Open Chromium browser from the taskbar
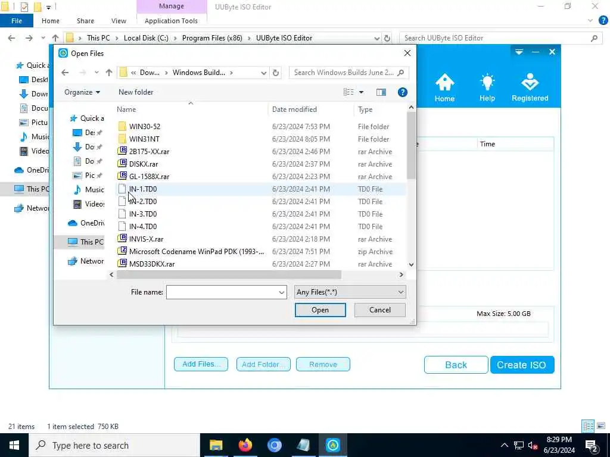 274,445
